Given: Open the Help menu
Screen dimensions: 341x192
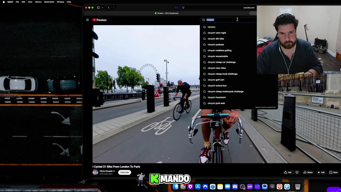Looking at the screenshot, I should point(69,2).
